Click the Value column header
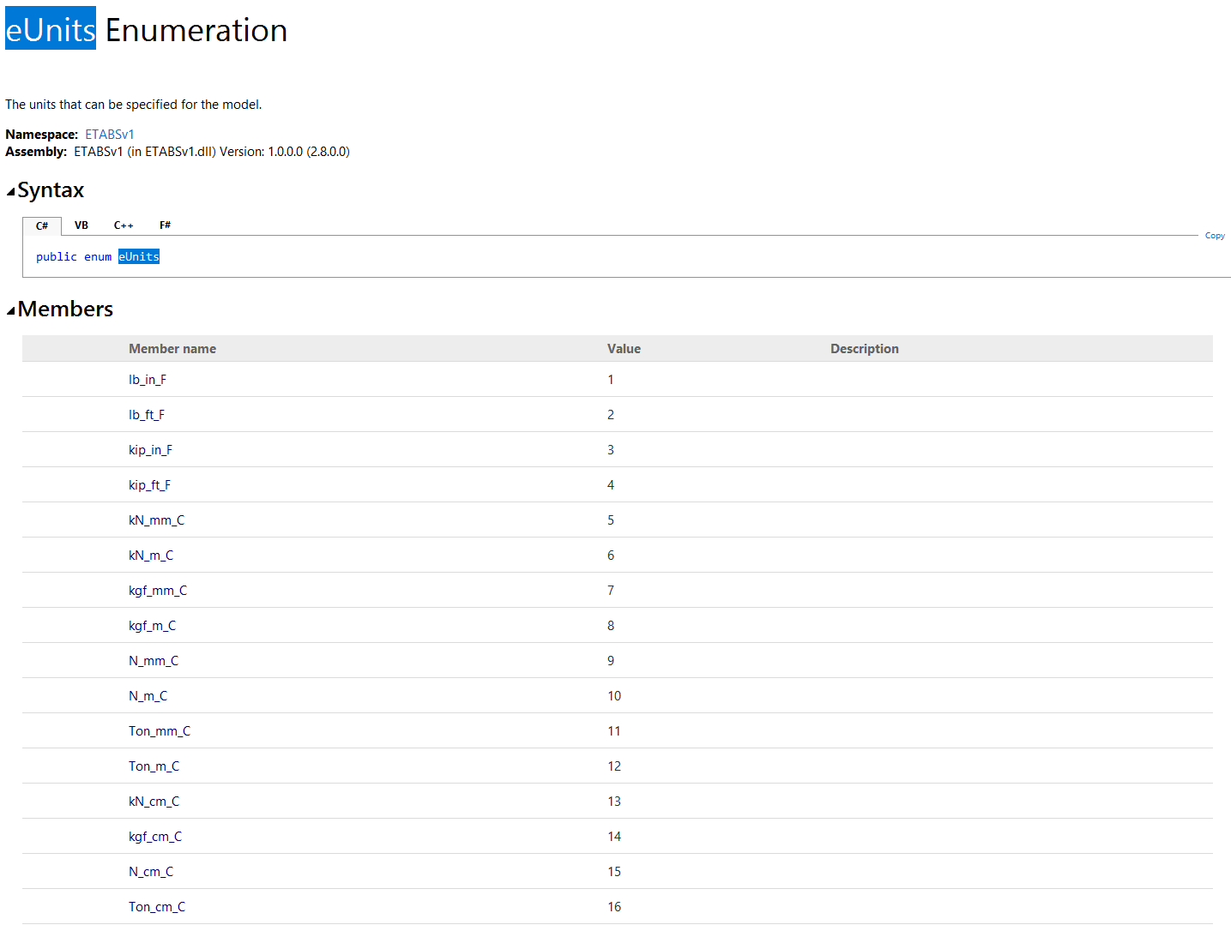 point(624,349)
